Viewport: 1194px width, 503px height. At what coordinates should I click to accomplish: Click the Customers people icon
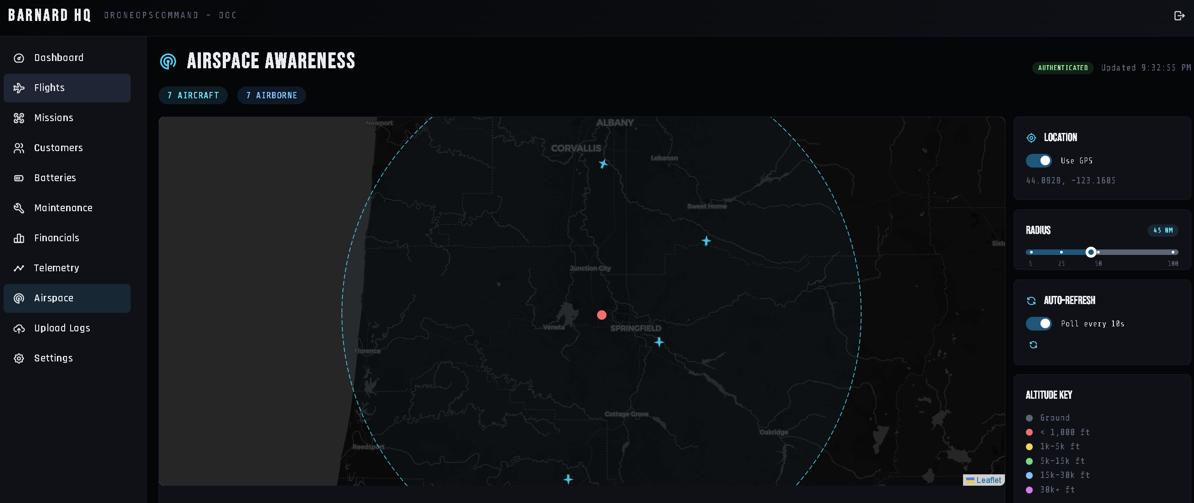(19, 148)
